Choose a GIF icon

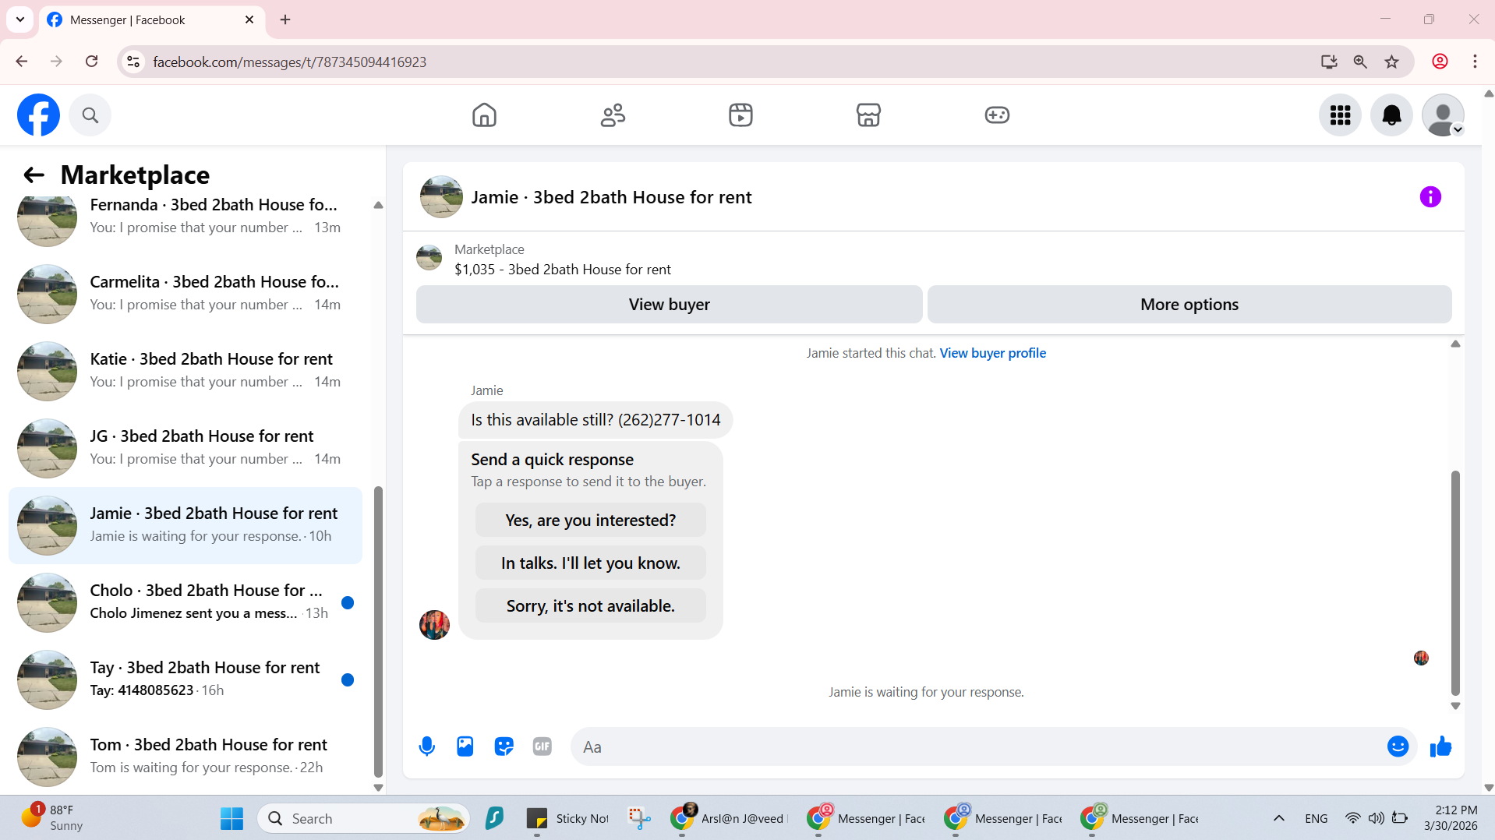pyautogui.click(x=543, y=746)
